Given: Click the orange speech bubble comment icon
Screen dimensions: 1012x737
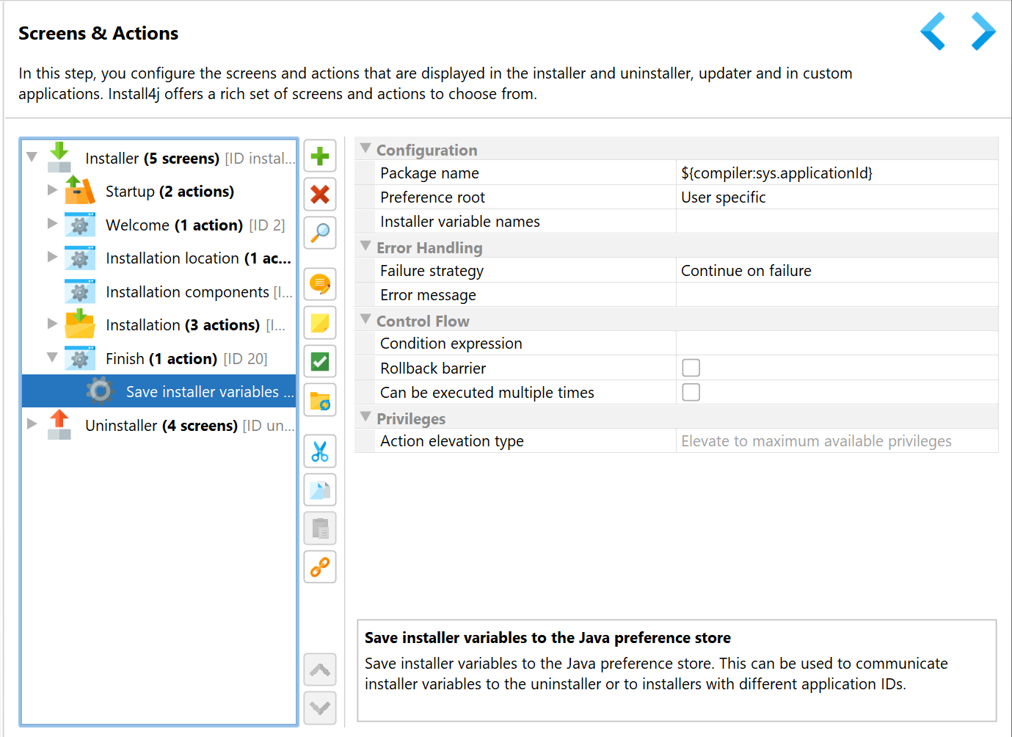Looking at the screenshot, I should [x=320, y=284].
